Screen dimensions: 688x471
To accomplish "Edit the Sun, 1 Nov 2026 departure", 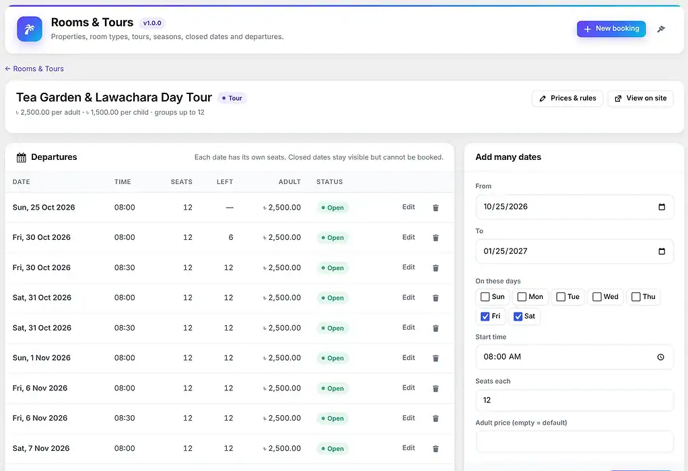I will coord(409,357).
